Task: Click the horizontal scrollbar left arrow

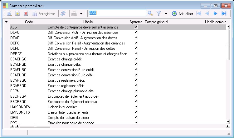Action: tap(17, 126)
